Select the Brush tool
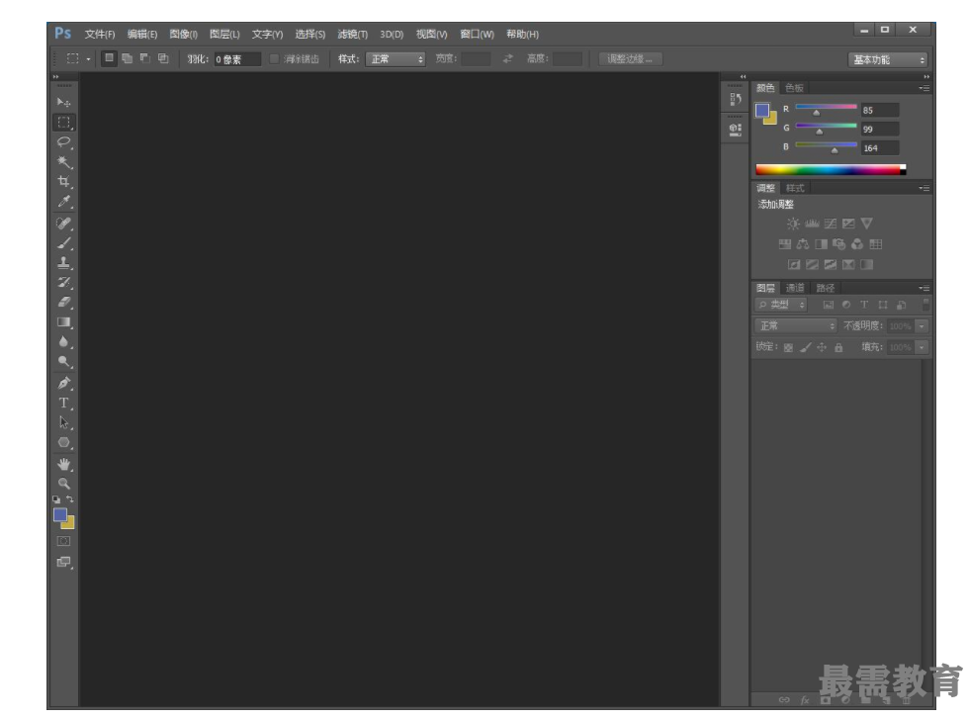Viewport: 969px width, 720px height. point(63,243)
